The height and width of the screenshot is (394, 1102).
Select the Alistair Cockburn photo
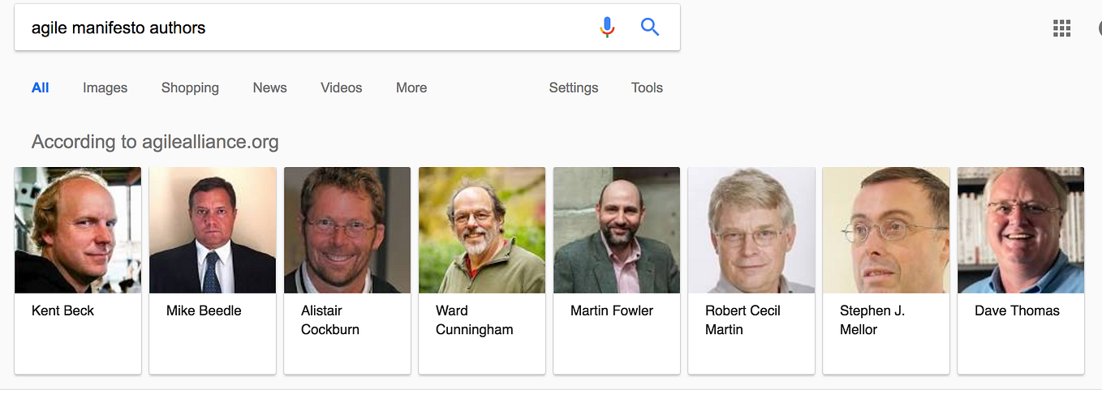pyautogui.click(x=347, y=230)
